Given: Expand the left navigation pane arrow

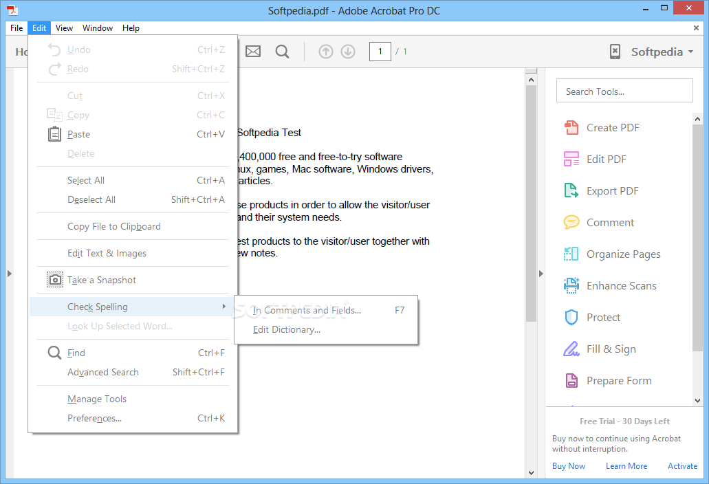Looking at the screenshot, I should (9, 274).
